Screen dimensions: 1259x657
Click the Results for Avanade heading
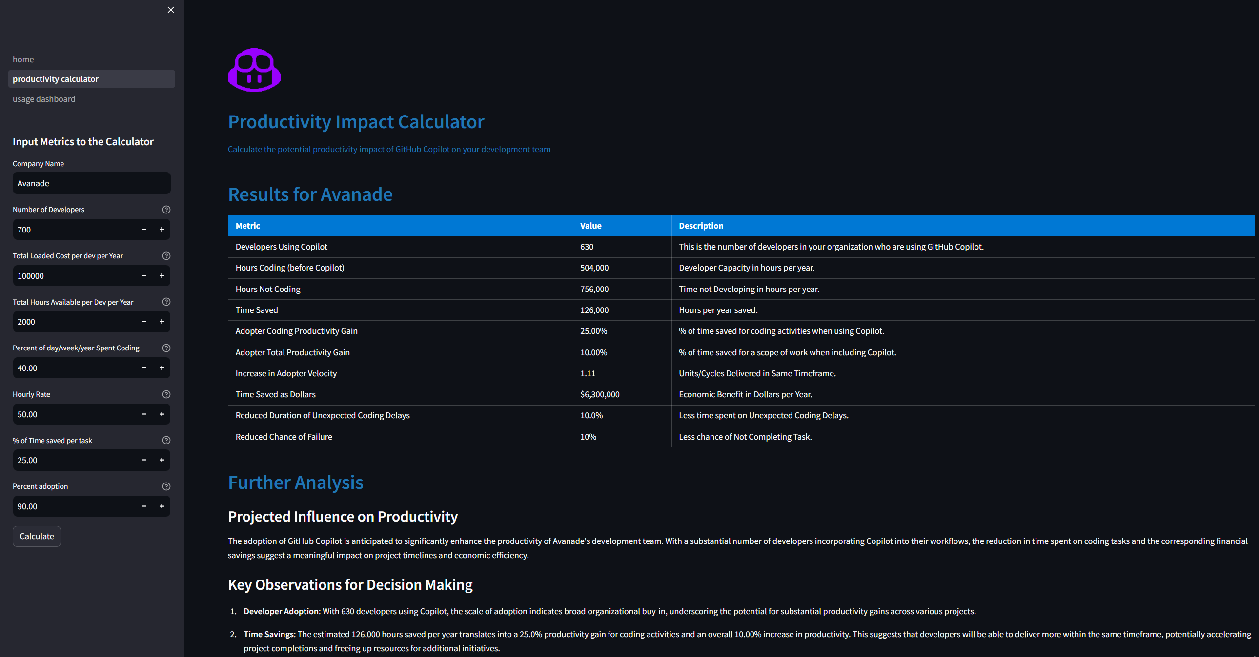pos(310,194)
